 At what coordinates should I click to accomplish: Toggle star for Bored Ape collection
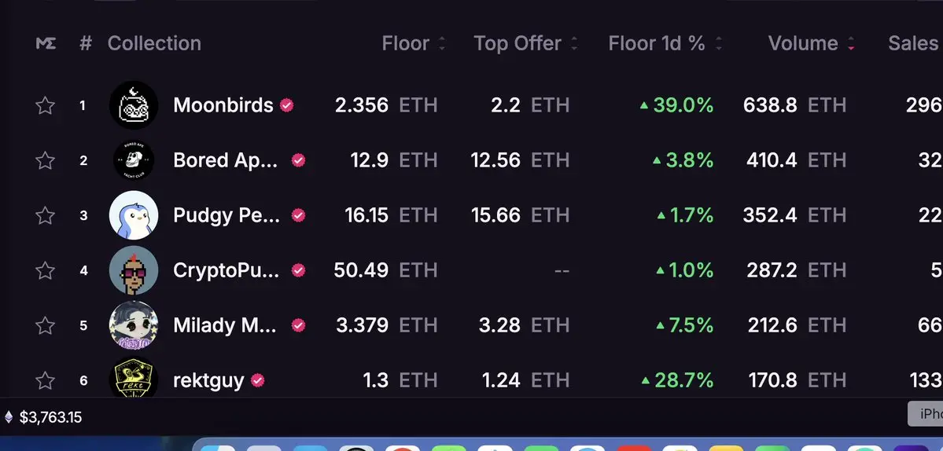click(x=45, y=160)
